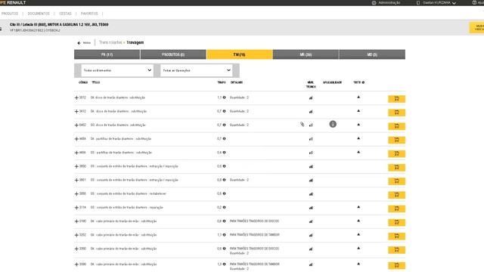The height and width of the screenshot is (272, 484).
Task: Show time info for DA pastilhas 0,7 row
Action: tap(224, 139)
